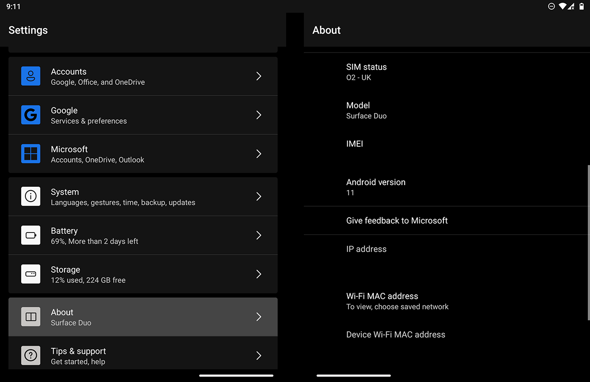
Task: Expand Google row with its chevron
Action: (x=259, y=115)
